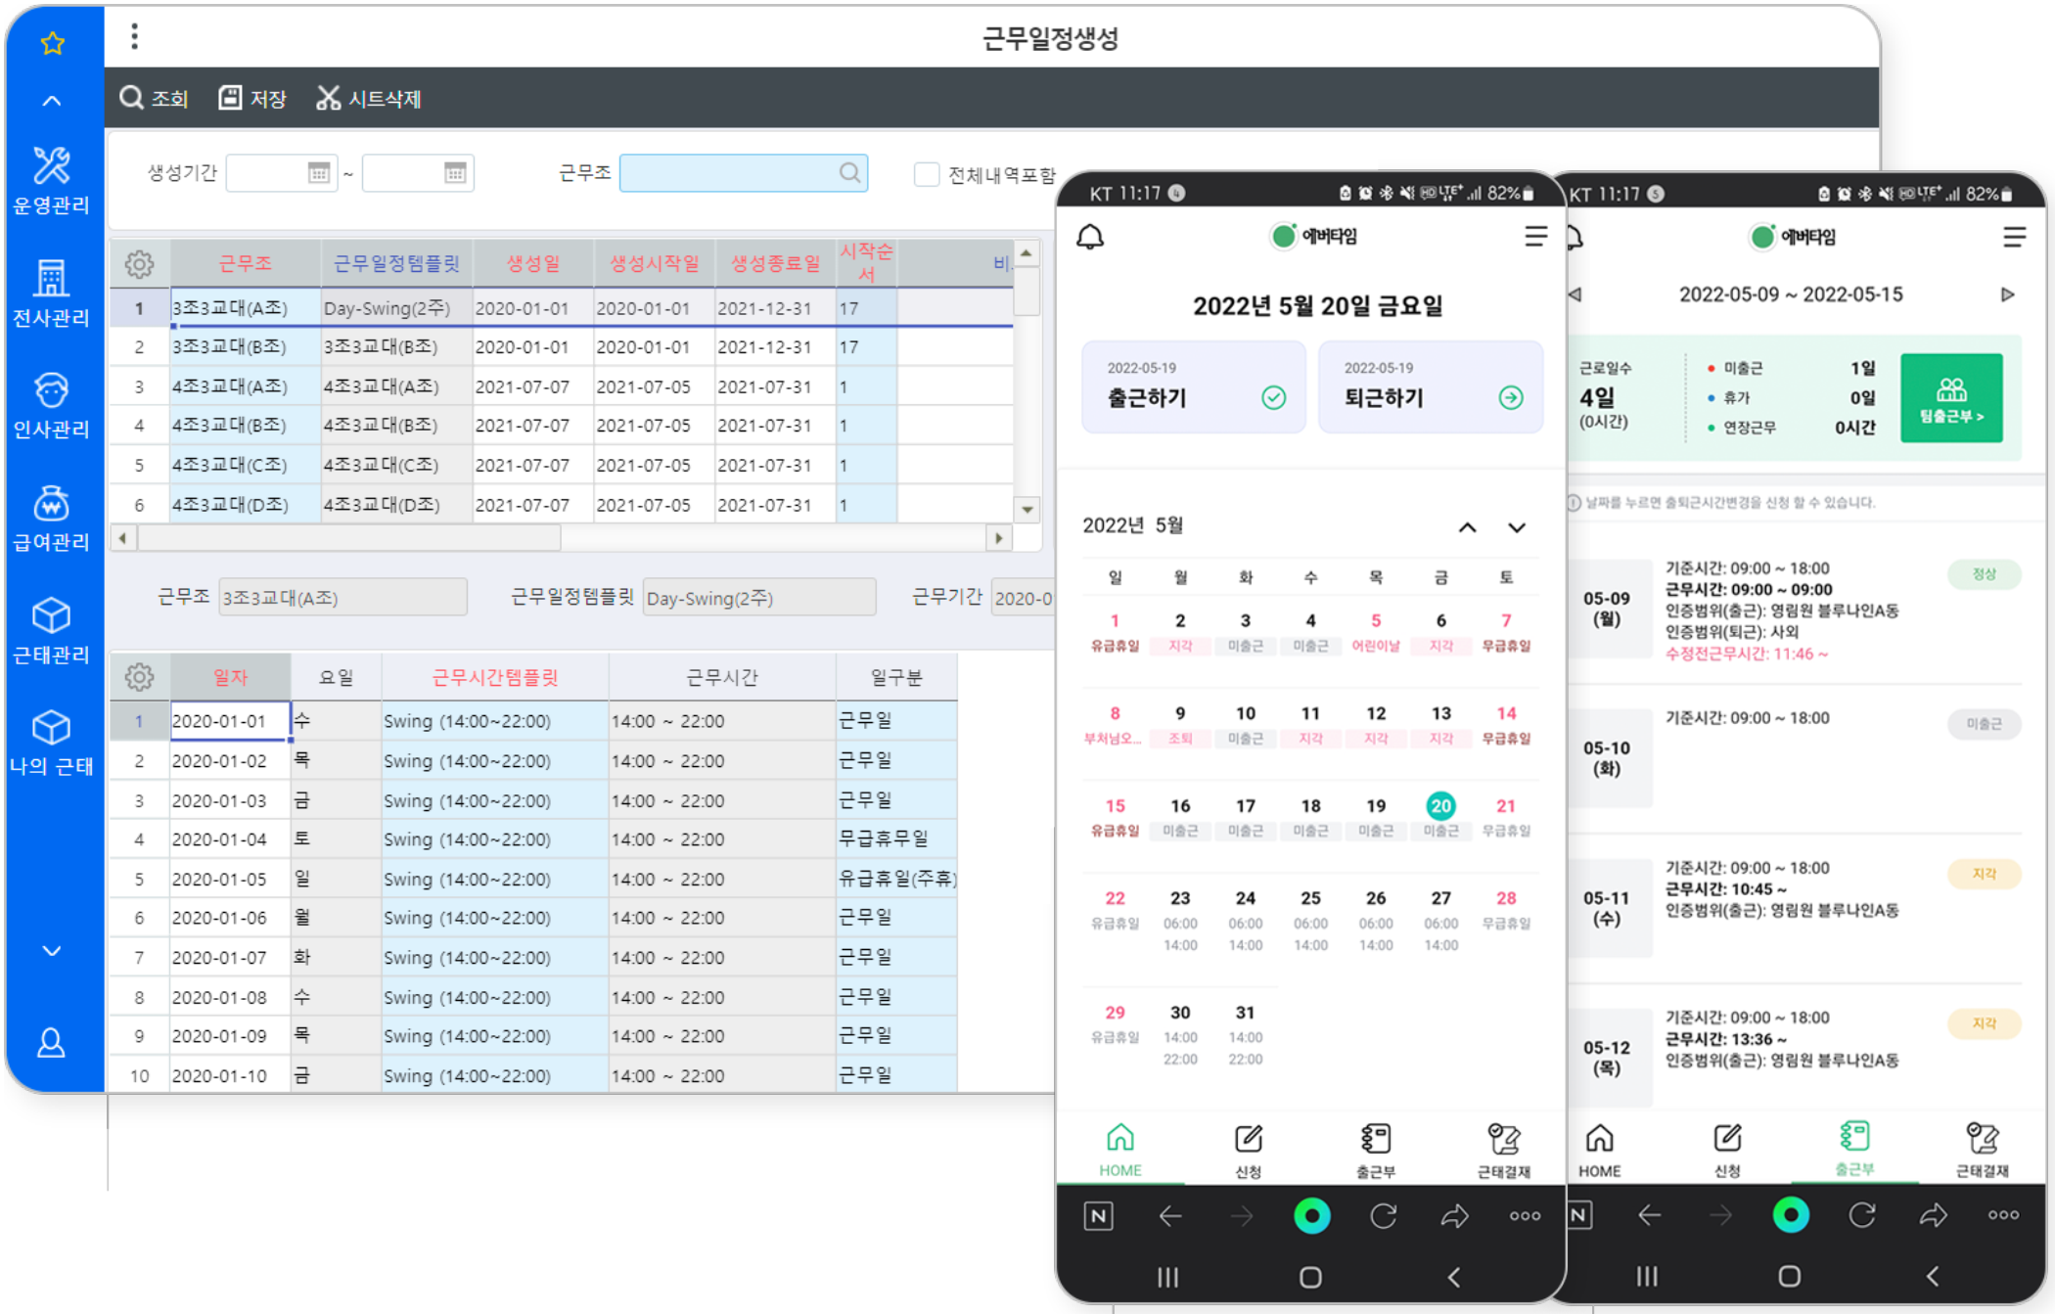Image resolution: width=2055 pixels, height=1314 pixels.
Task: Go to previous month with up chevron
Action: point(1467,527)
